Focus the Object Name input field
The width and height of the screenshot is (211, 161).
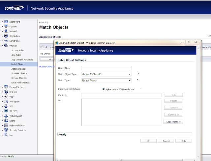pos(106,68)
